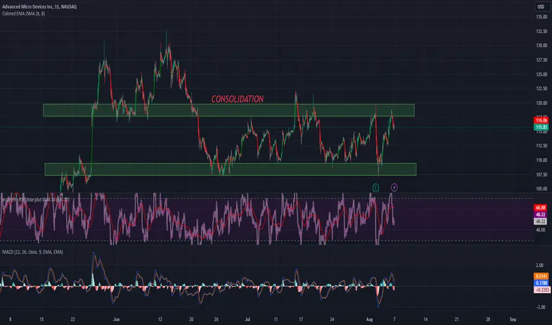The height and width of the screenshot is (325, 552).
Task: Click the Jul date on time axis
Action: pyautogui.click(x=248, y=319)
